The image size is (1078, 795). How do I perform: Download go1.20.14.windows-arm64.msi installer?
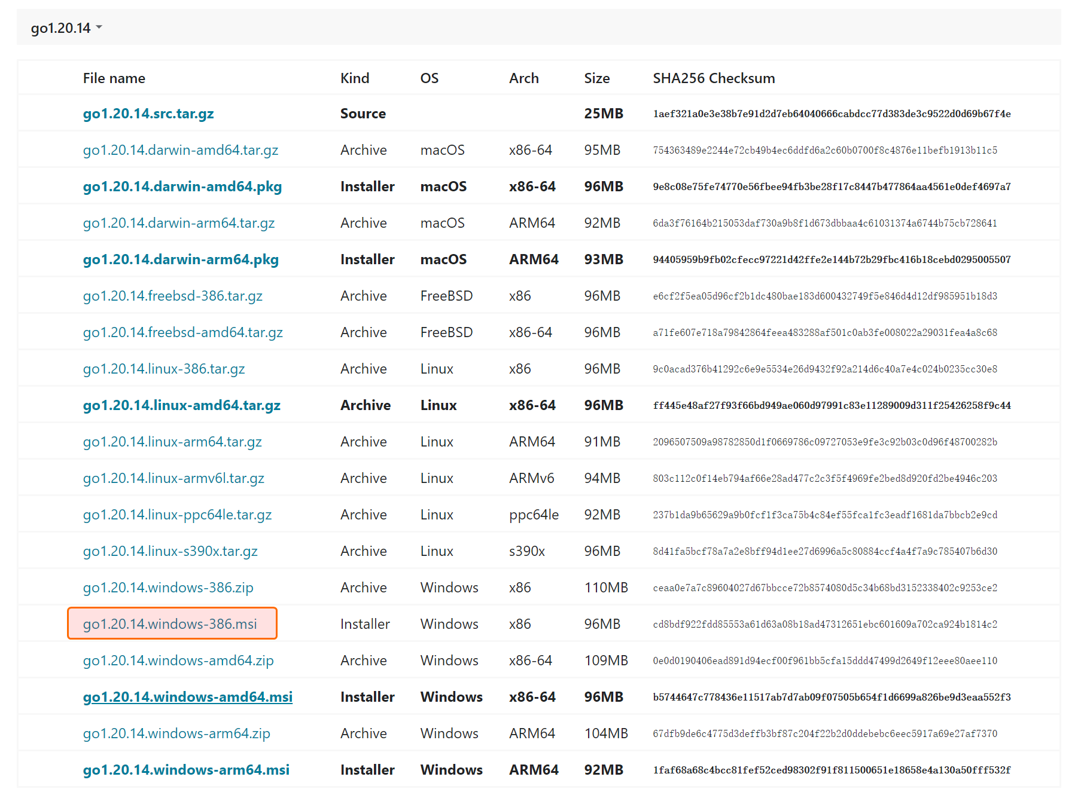186,770
